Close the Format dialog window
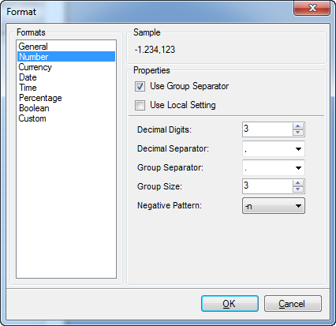 (312, 8)
